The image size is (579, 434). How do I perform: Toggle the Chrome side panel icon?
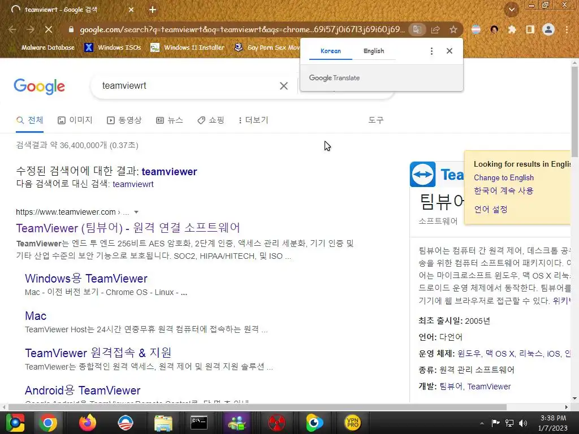point(530,29)
